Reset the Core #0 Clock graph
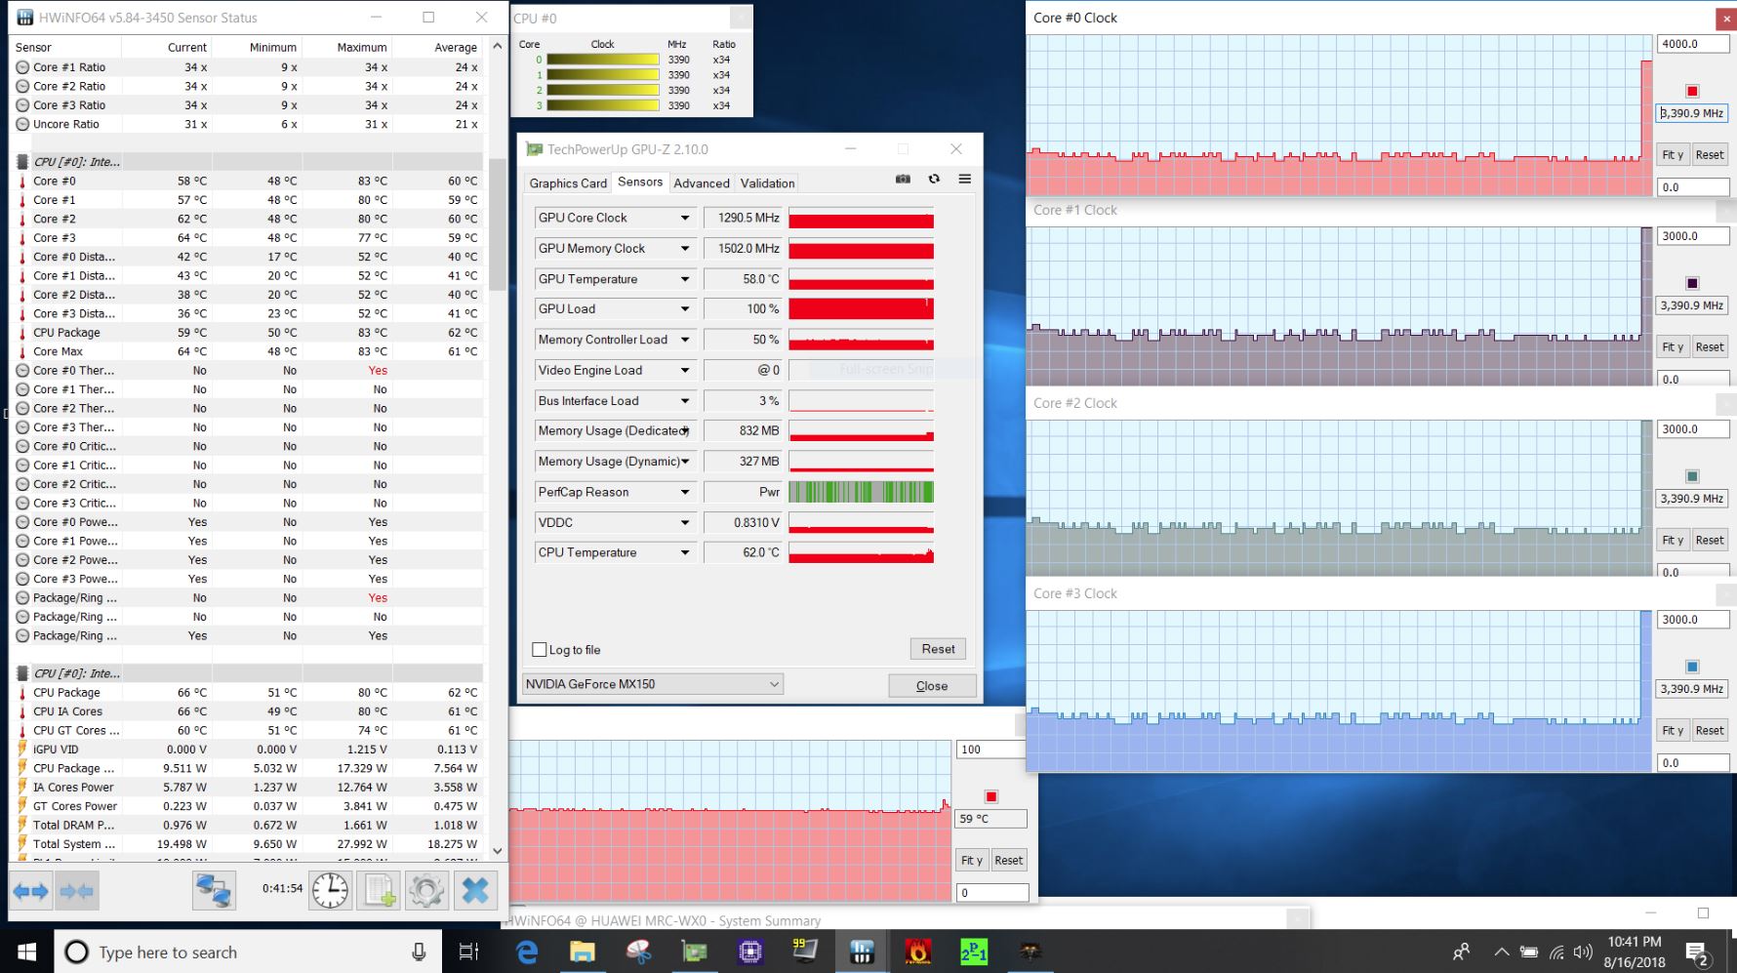 tap(1710, 154)
